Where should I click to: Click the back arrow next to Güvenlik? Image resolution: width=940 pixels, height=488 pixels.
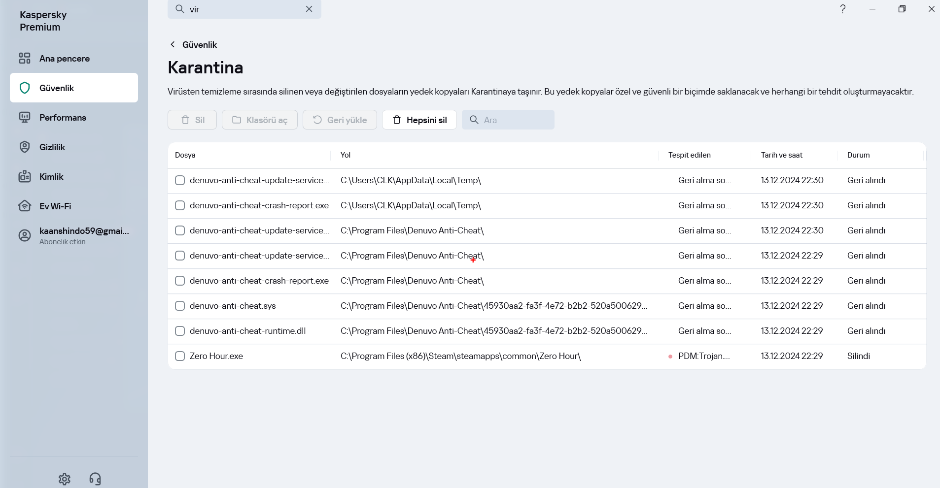(x=173, y=44)
